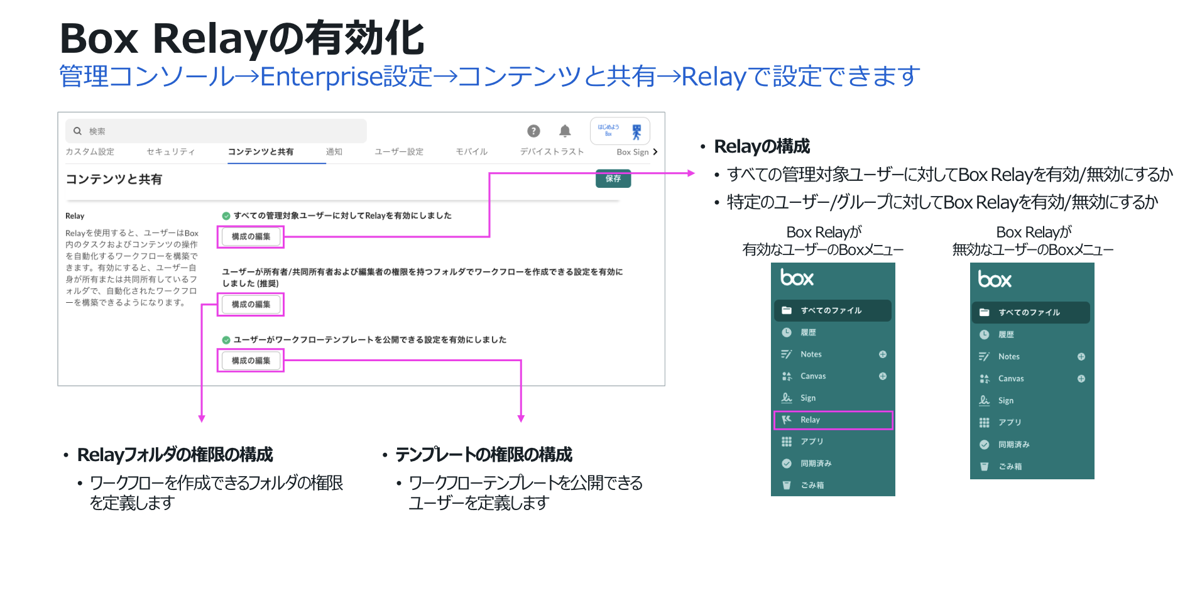Select すべてのファイル in left Box menu
Screen dimensions: 1185x593
[x=832, y=310]
